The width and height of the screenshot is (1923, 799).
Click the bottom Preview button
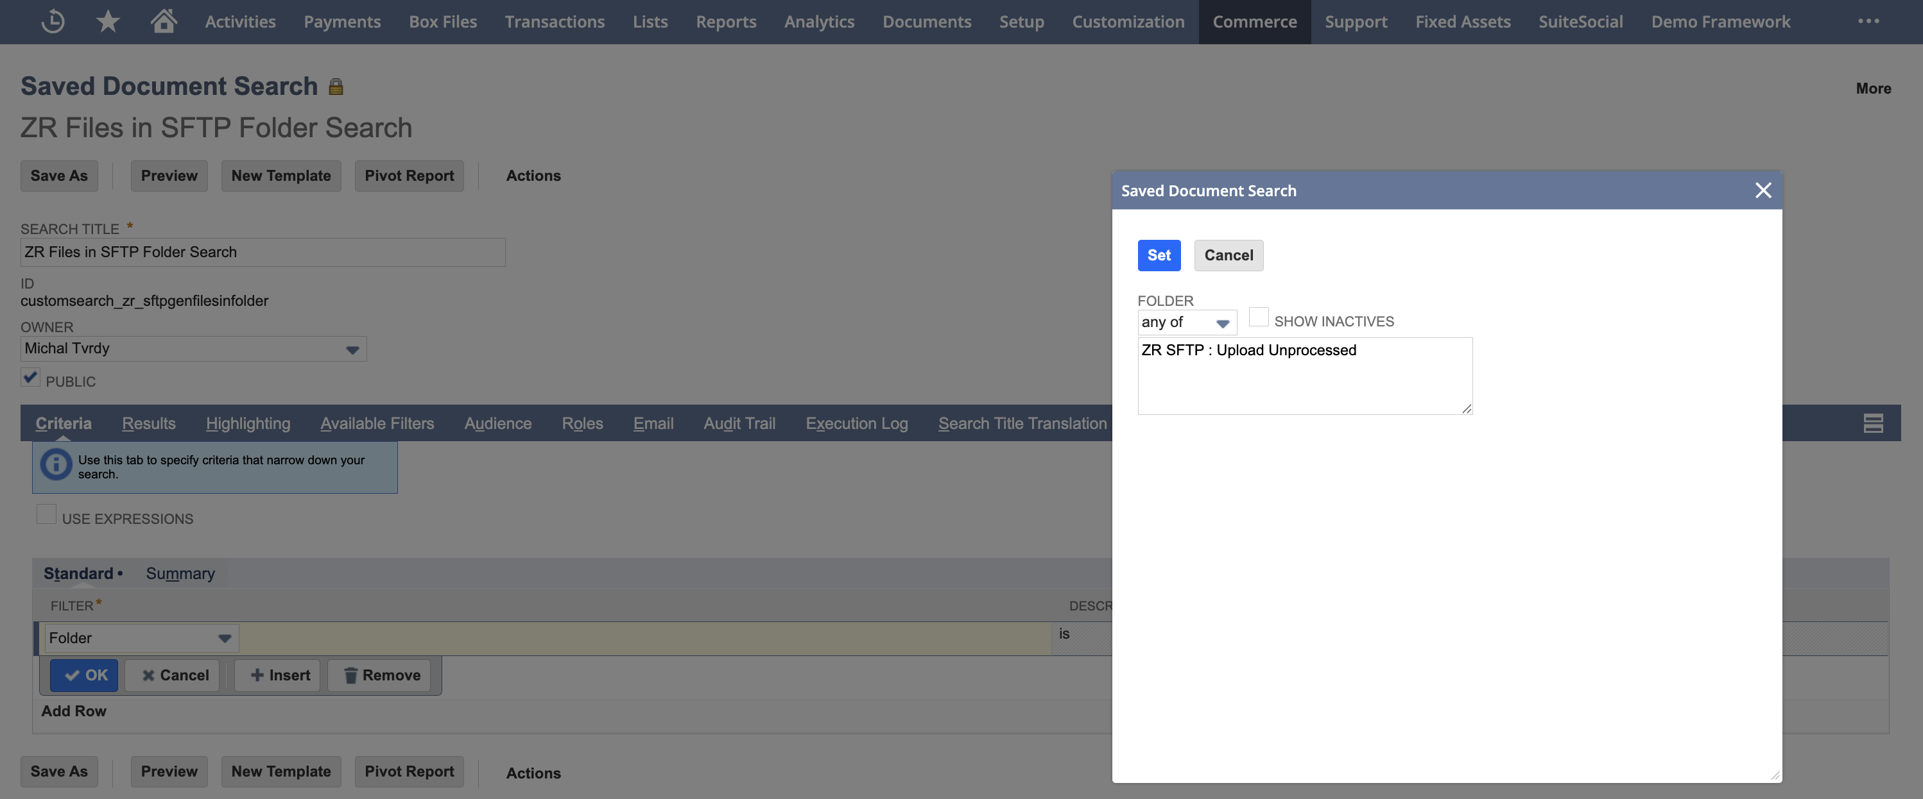click(x=169, y=771)
